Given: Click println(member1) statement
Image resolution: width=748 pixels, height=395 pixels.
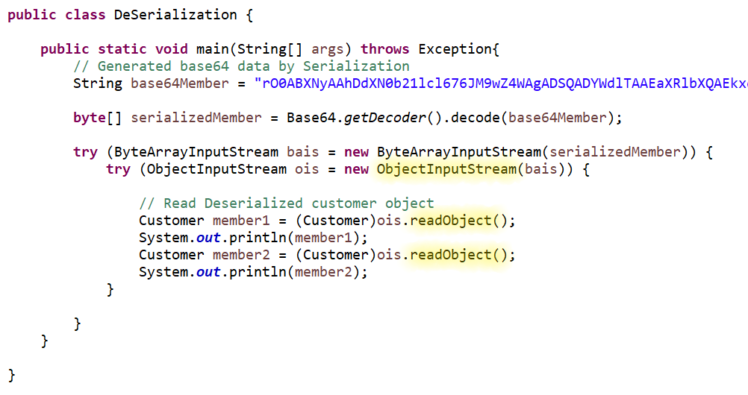Looking at the screenshot, I should (253, 238).
